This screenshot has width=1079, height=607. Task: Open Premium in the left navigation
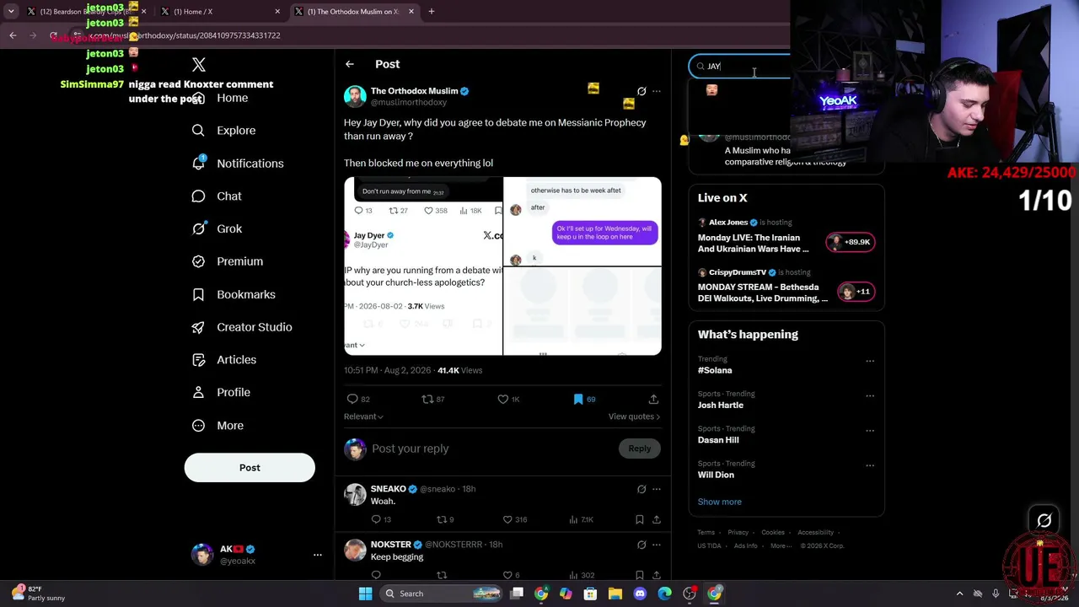227,261
